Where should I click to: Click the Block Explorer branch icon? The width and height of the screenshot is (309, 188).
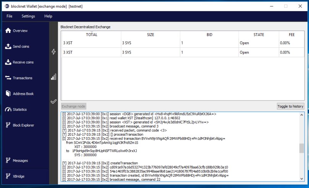[x=8, y=125]
